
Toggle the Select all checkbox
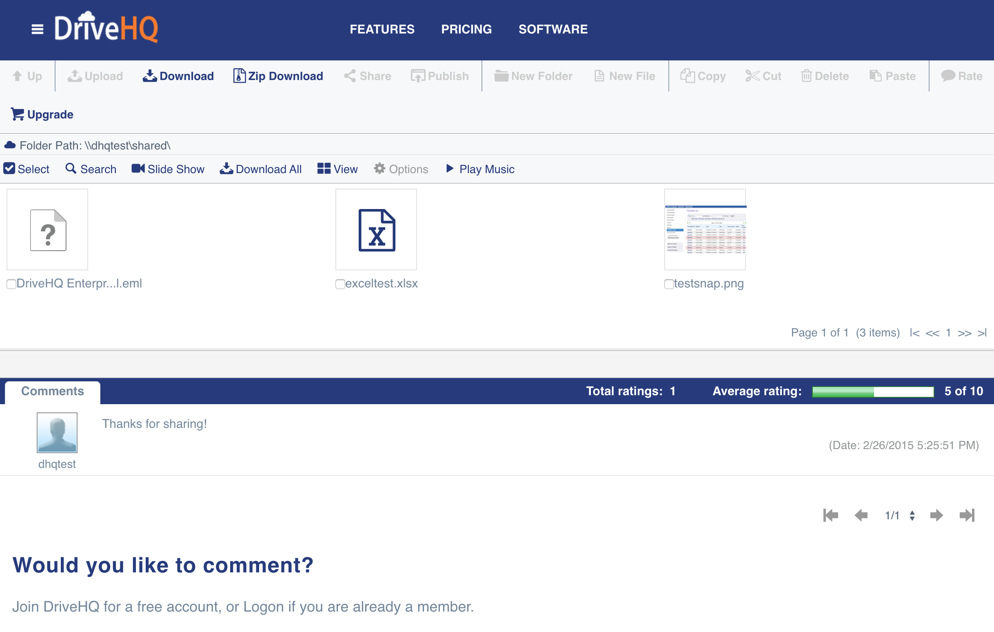point(9,169)
